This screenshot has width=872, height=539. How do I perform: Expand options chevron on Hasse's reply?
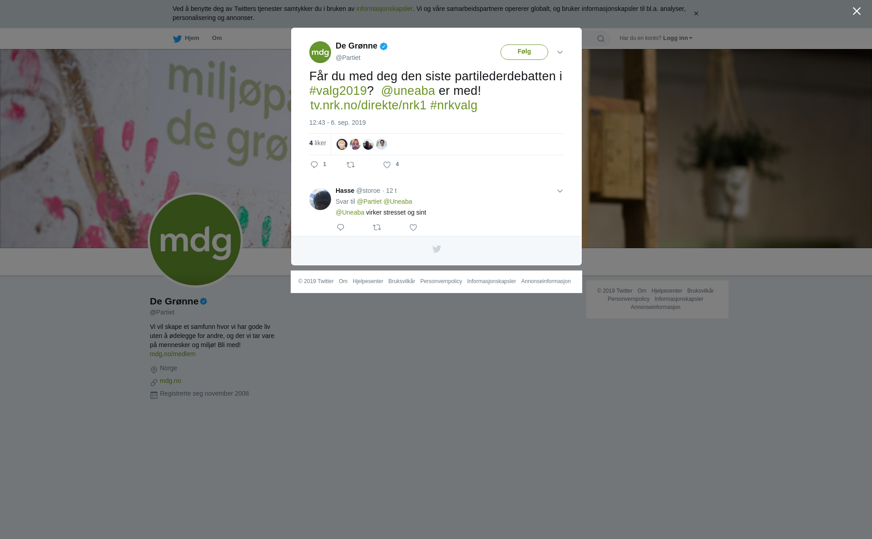coord(560,191)
